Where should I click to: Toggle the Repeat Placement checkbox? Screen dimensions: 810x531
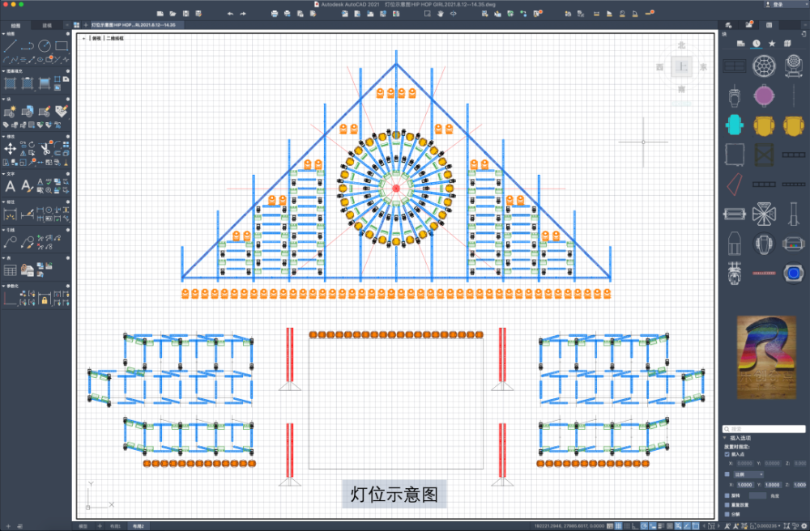tap(727, 504)
